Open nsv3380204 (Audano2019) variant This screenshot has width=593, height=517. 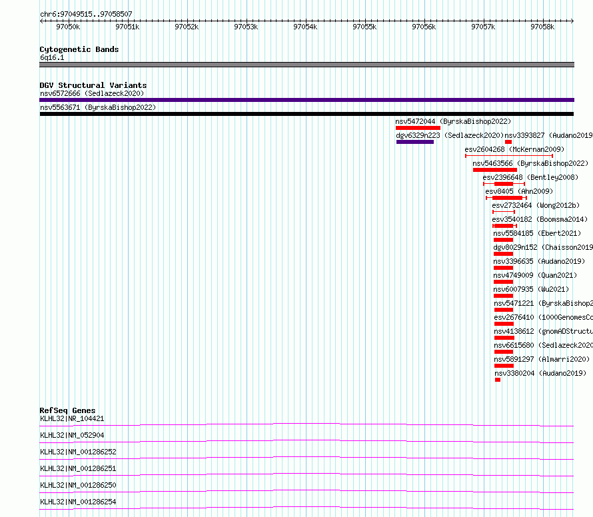[x=540, y=373]
